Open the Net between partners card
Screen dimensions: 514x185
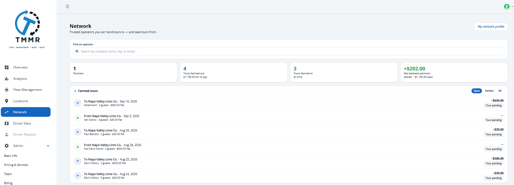pos(454,72)
